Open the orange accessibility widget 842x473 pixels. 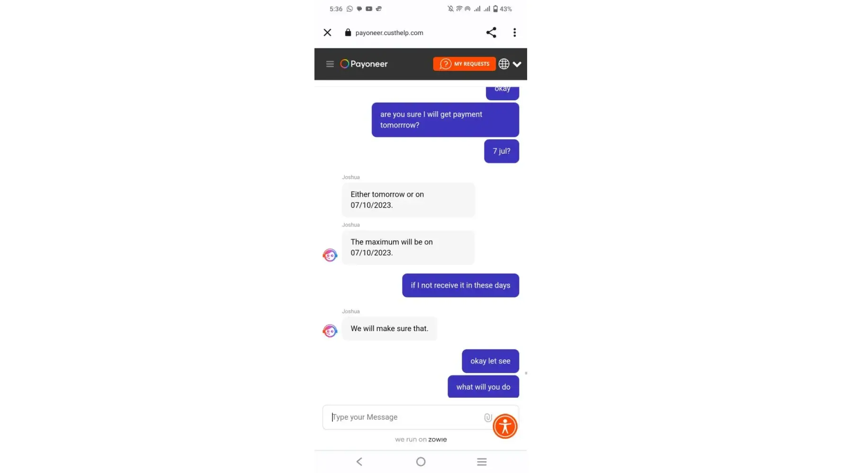(505, 427)
